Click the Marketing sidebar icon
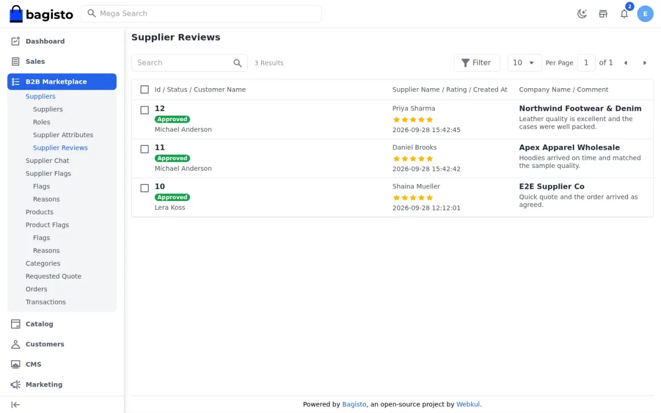The height and width of the screenshot is (413, 661). 15,384
